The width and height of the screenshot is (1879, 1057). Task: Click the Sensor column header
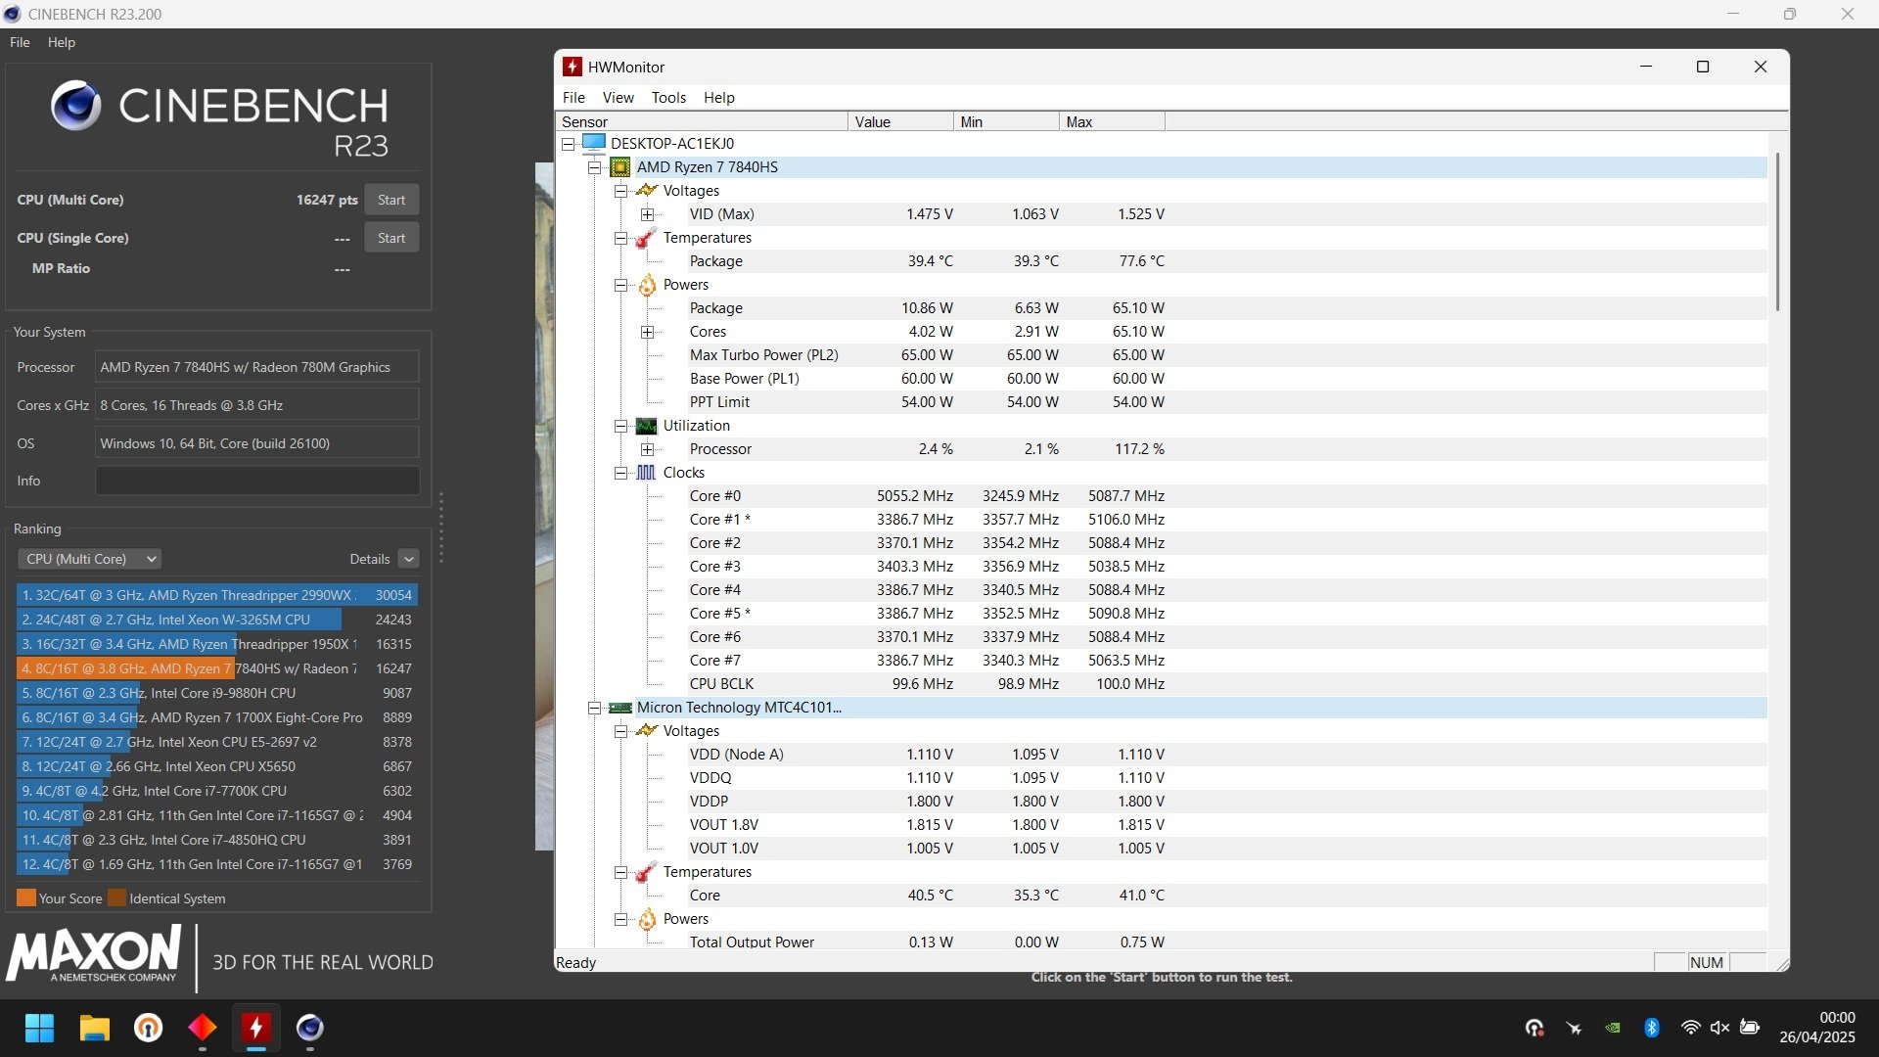(701, 122)
